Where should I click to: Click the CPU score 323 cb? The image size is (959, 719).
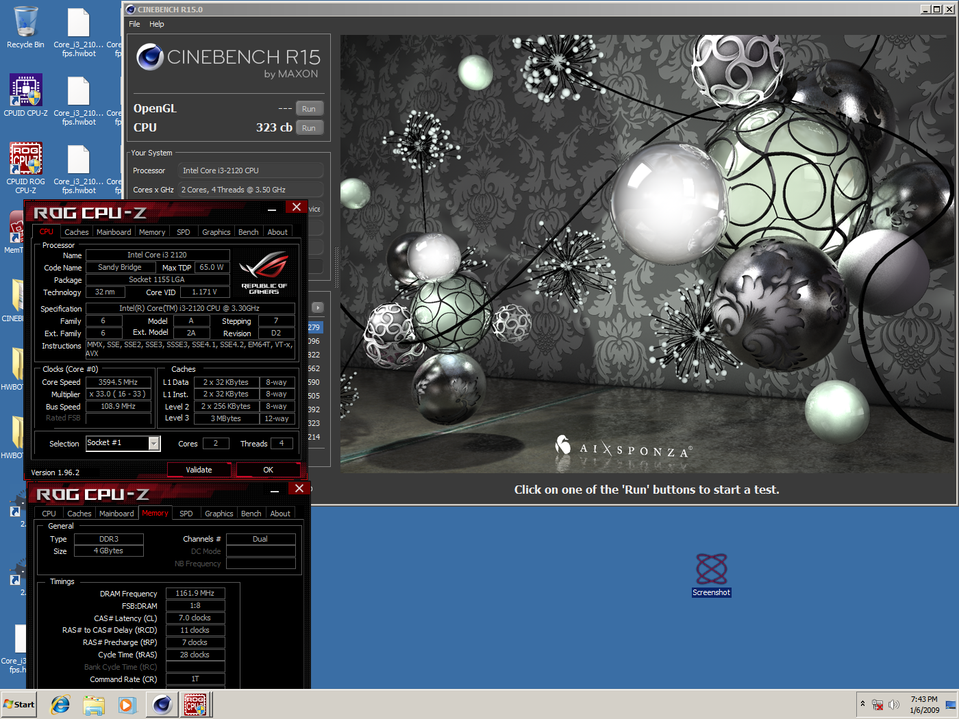click(x=274, y=127)
